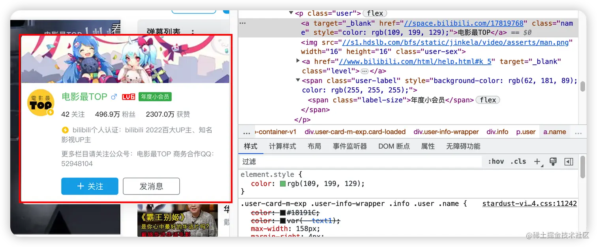Screen dimensions: 597x247
Task: Select the a.name breadcrumb
Action: [x=555, y=132]
